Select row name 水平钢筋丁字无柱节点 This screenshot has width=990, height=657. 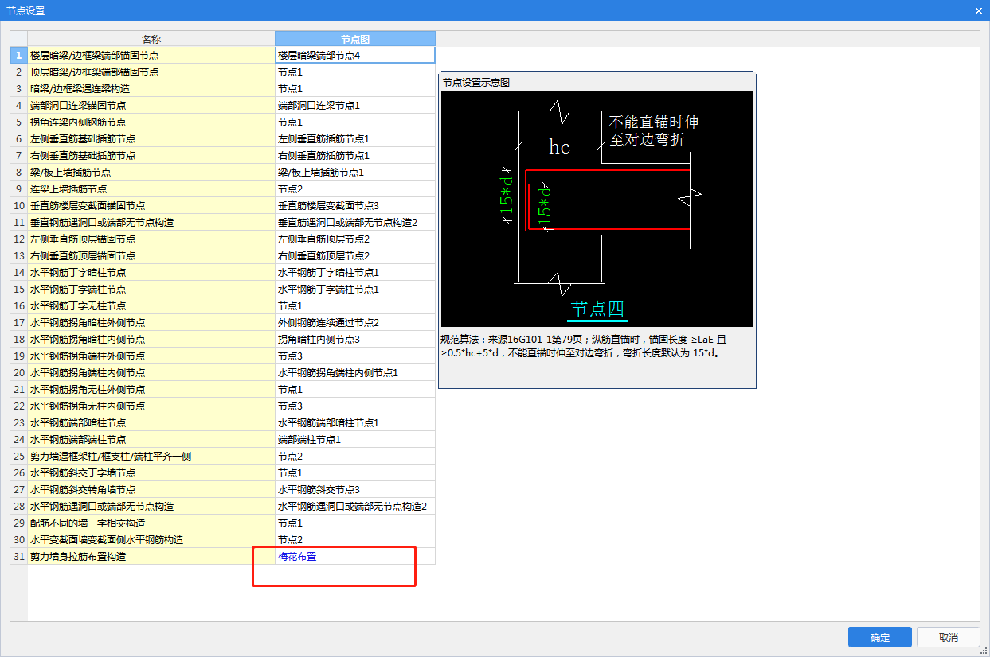151,306
